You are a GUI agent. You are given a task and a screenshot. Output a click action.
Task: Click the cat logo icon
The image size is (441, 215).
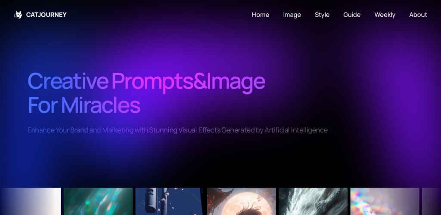[18, 15]
